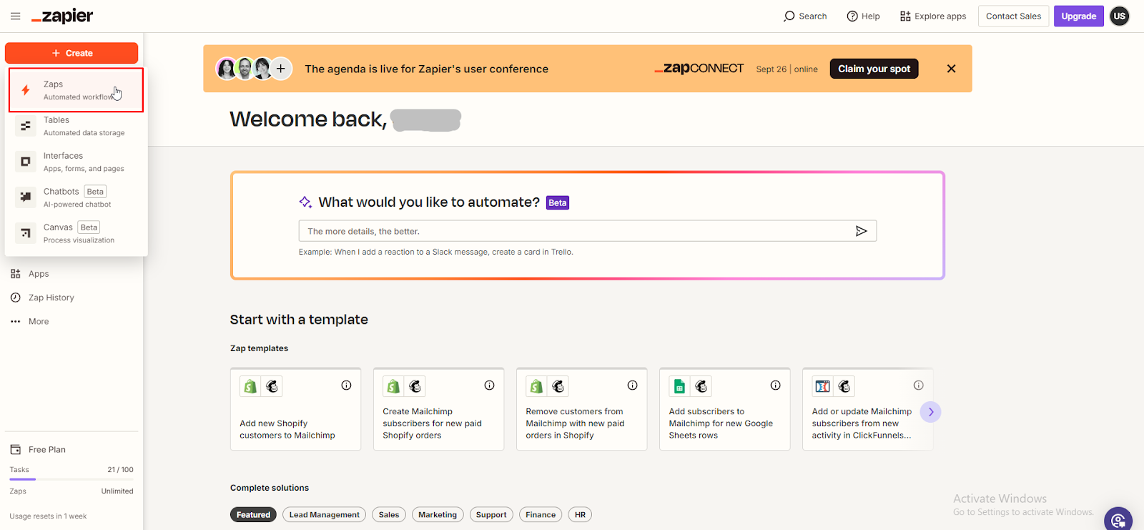Close the ZapConnect conference banner
The width and height of the screenshot is (1144, 530).
[x=951, y=69]
